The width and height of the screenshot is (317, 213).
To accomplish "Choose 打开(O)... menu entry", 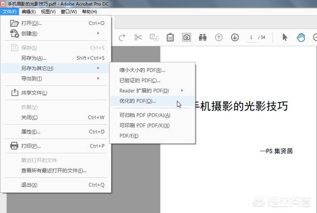I will (x=56, y=23).
